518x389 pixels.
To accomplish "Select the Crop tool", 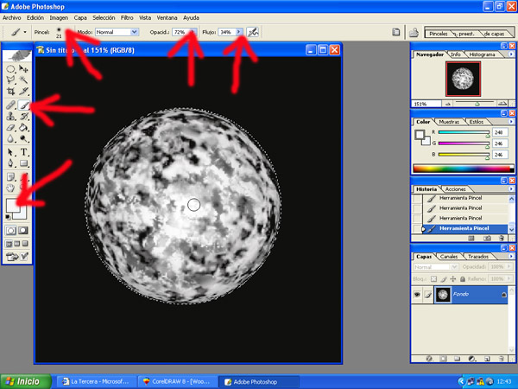I will click(10, 91).
